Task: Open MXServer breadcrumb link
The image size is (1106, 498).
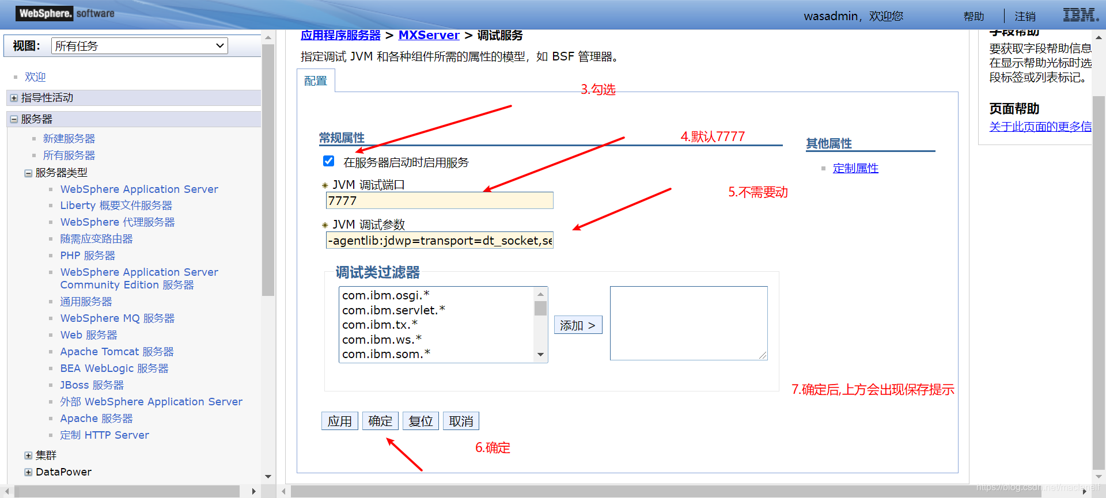Action: (429, 35)
